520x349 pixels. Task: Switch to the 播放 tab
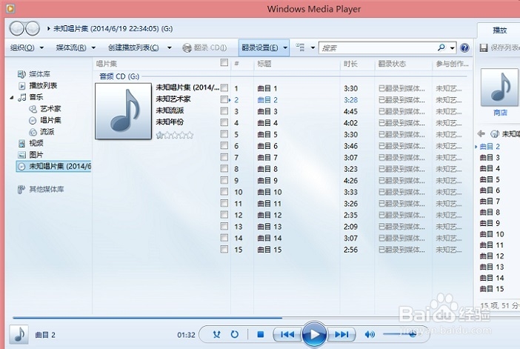[499, 30]
